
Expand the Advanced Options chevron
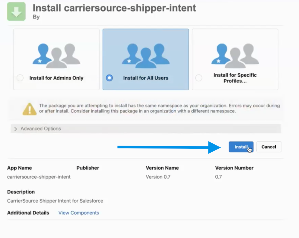click(16, 129)
